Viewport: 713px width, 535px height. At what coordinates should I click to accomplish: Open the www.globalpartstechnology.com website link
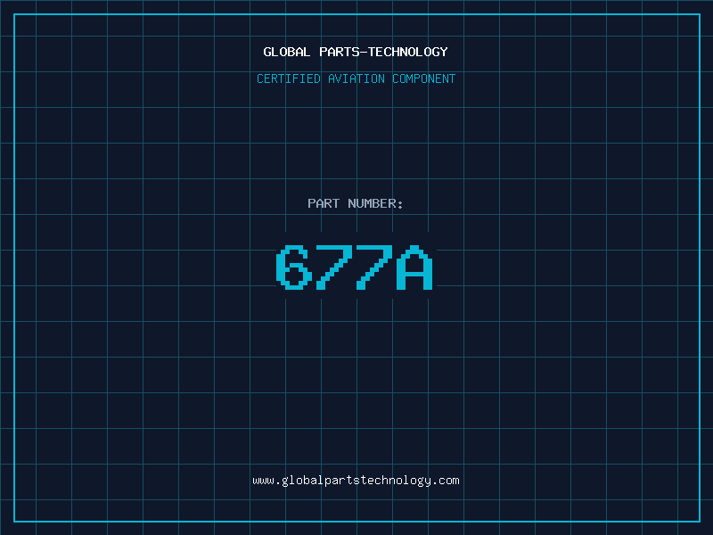(x=356, y=481)
